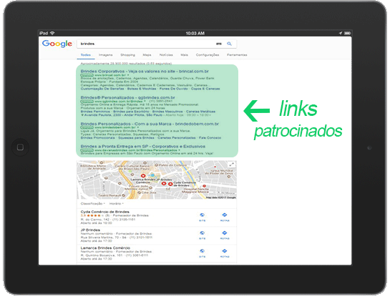
Task: Open ad Brindes Personalizados brindedobem.com.br
Action: 150,124
